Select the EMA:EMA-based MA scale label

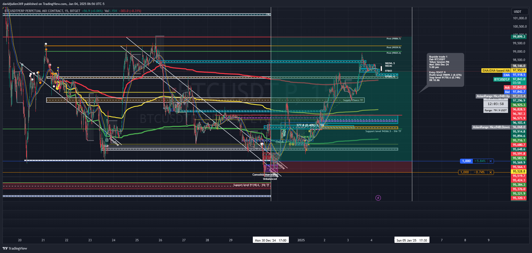(x=496, y=70)
